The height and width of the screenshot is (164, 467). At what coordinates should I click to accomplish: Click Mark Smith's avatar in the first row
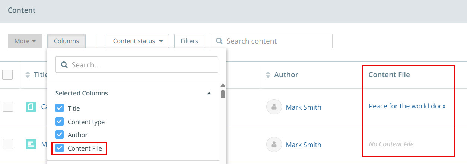click(274, 107)
